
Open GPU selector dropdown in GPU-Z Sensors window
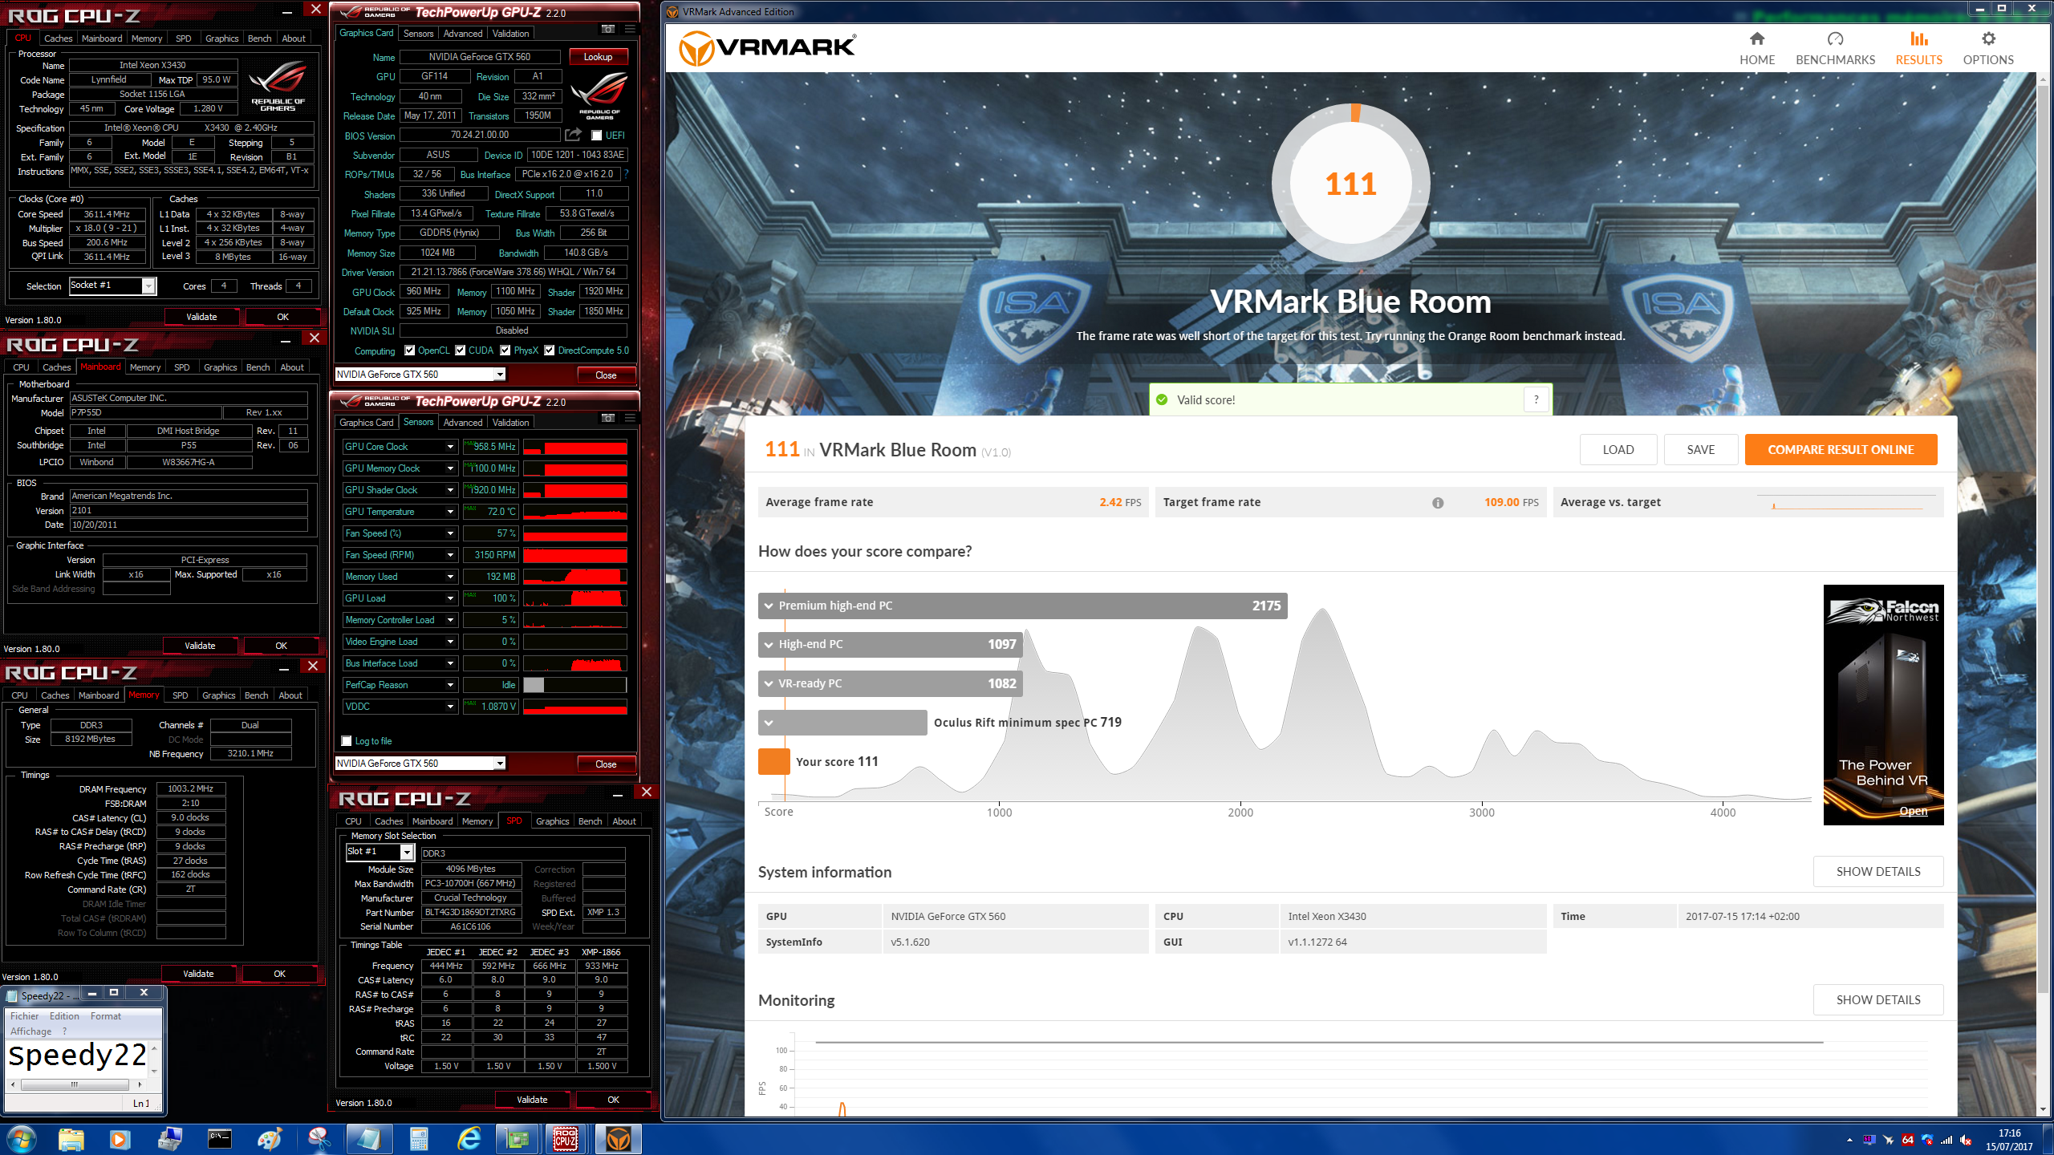click(x=500, y=764)
